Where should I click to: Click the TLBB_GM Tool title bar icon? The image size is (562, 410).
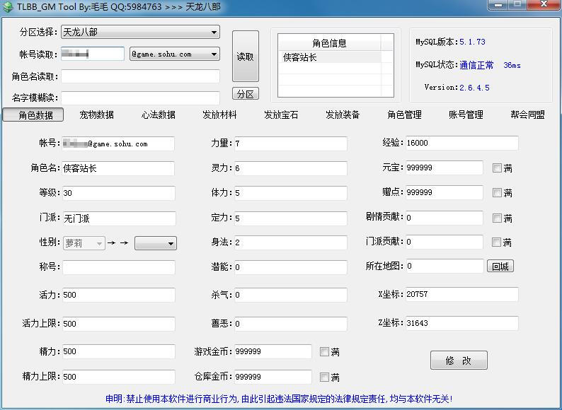7,6
